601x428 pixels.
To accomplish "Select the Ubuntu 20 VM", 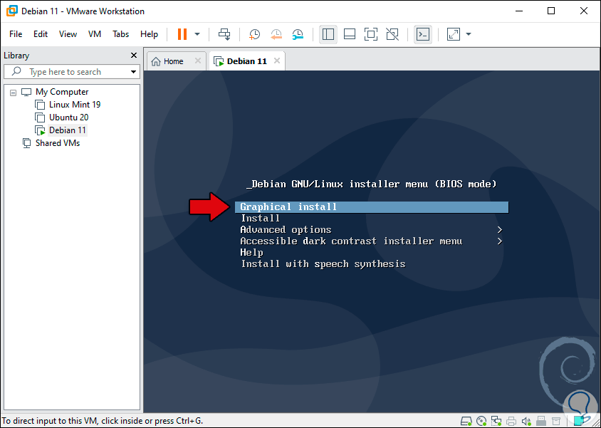I will click(68, 118).
